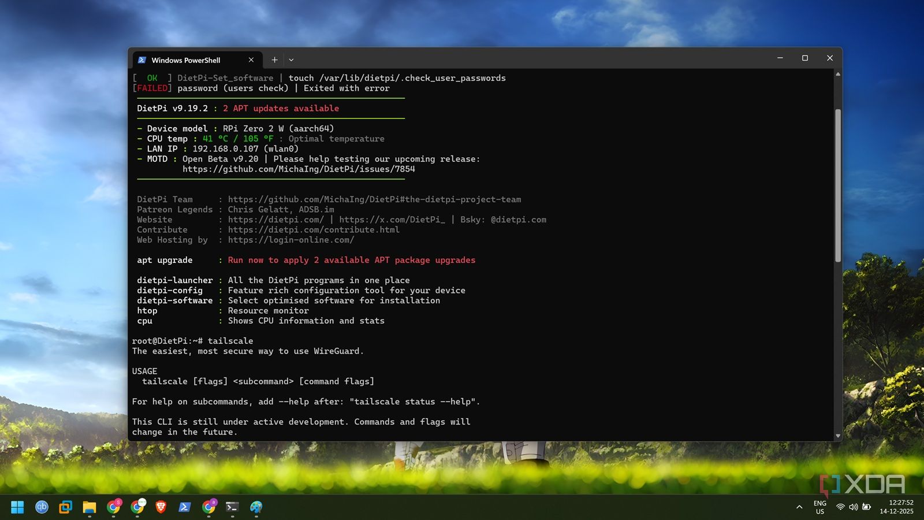Image resolution: width=924 pixels, height=520 pixels.
Task: Close the Windows PowerShell tab
Action: pyautogui.click(x=251, y=60)
